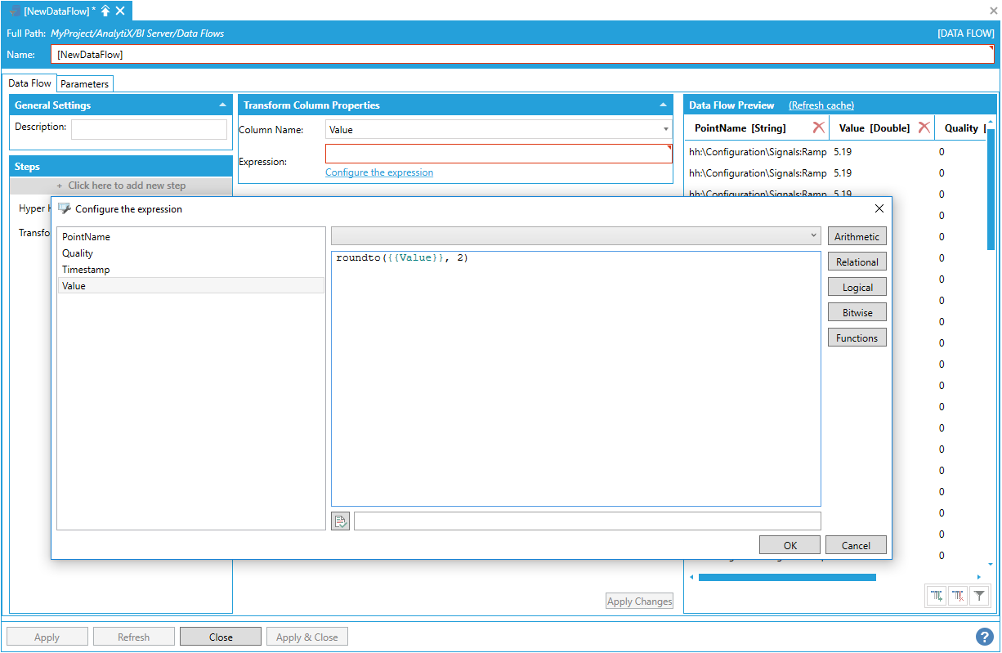Open the Arithmetic operators menu
The height and width of the screenshot is (653, 1002).
[857, 236]
